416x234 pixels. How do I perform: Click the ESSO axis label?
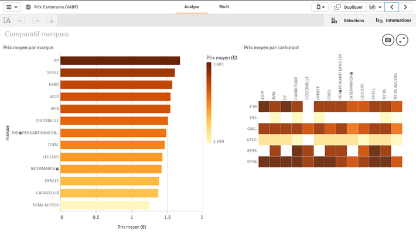point(54,85)
